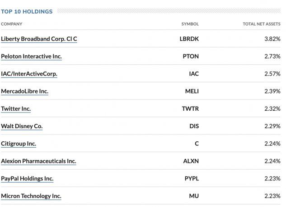
Task: Click the MELI ticker symbol
Action: [x=192, y=91]
